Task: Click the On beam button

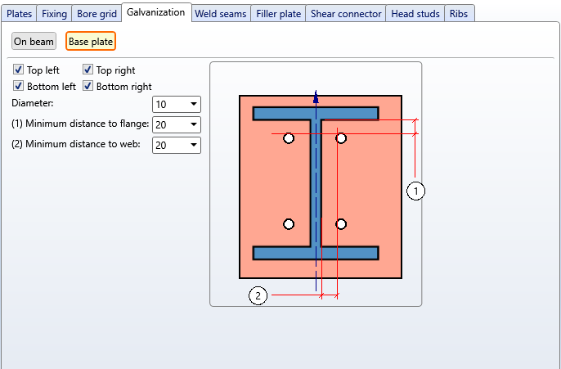Action: 34,41
